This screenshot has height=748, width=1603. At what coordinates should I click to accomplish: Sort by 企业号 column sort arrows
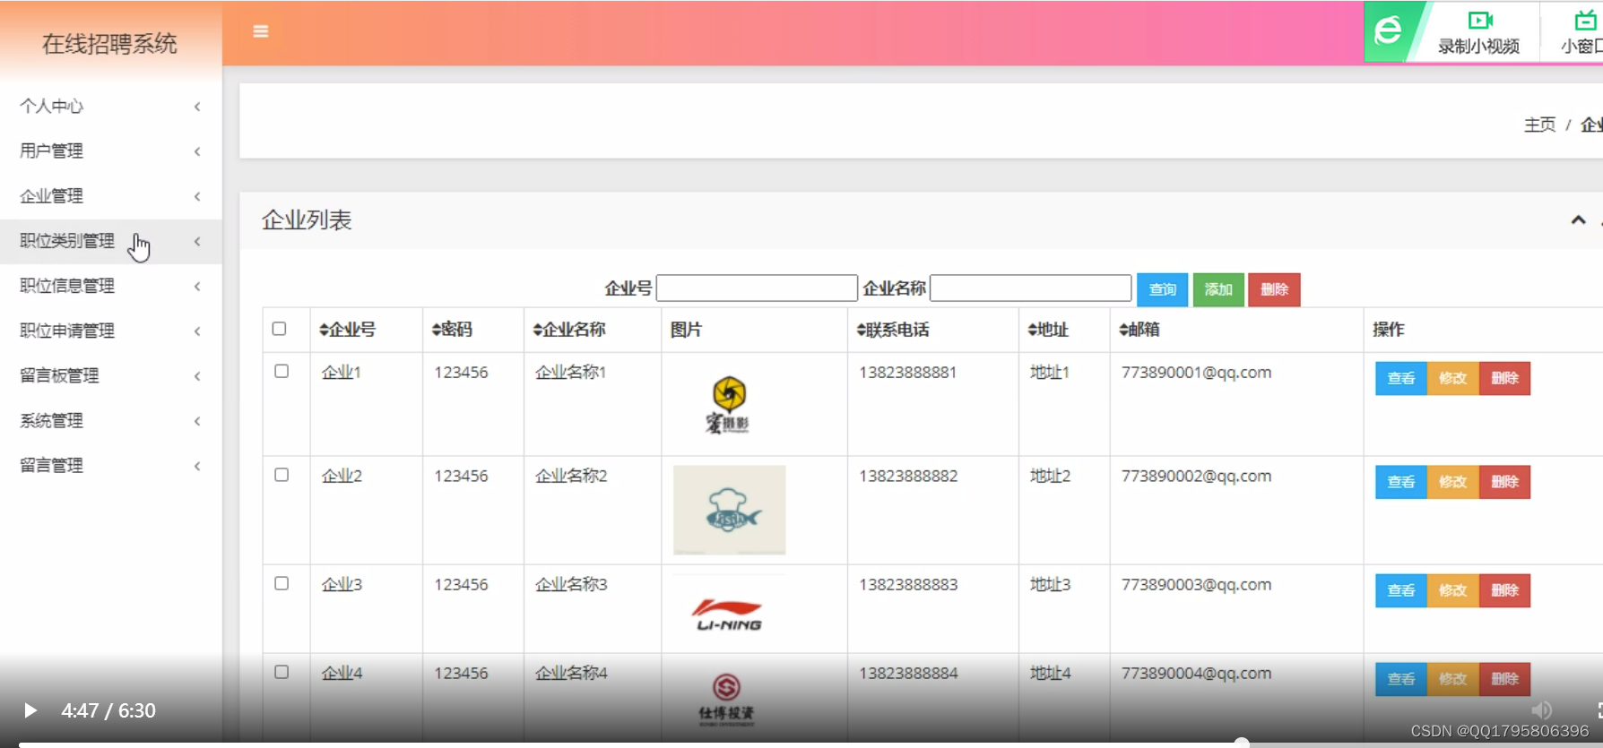pyautogui.click(x=324, y=330)
